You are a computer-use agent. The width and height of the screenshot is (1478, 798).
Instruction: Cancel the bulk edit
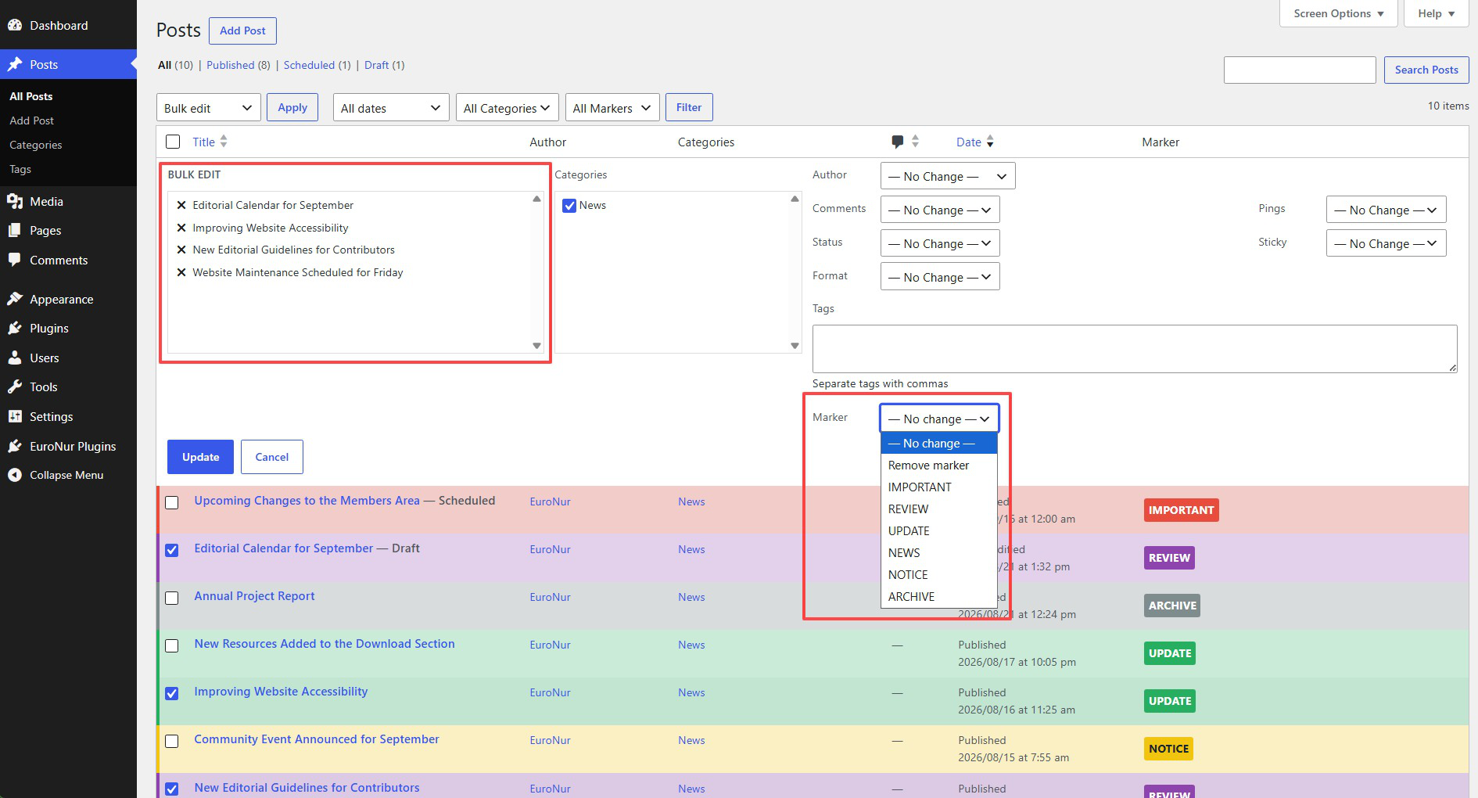(x=272, y=457)
